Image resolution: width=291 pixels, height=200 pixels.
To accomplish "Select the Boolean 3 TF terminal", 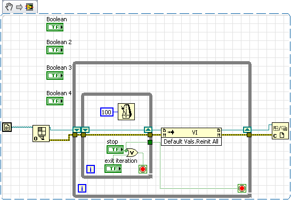I will point(55,76).
